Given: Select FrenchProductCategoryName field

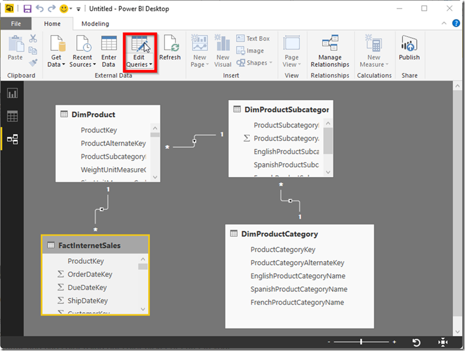Looking at the screenshot, I should pos(297,302).
